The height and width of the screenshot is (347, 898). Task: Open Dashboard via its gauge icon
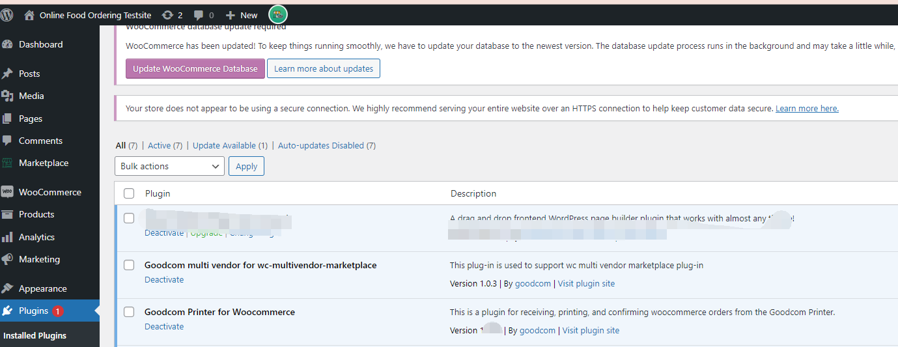point(8,44)
